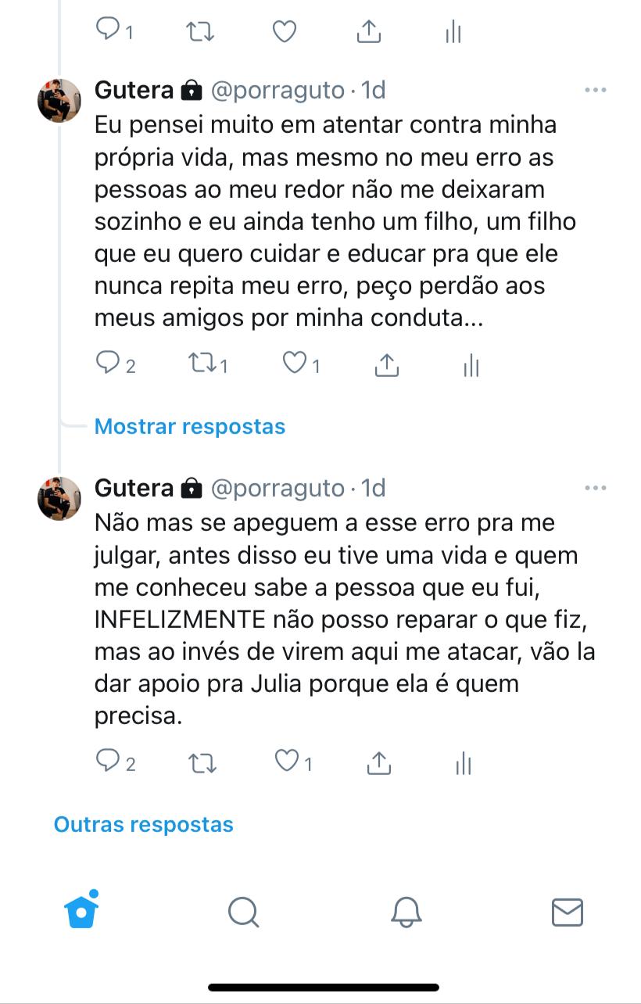Tap Gutera's avatar on the second tweet
641x1004 pixels.
[59, 498]
